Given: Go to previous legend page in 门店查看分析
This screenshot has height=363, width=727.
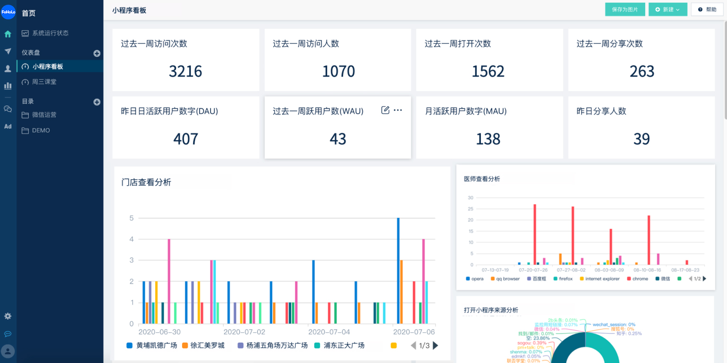Looking at the screenshot, I should tap(413, 346).
